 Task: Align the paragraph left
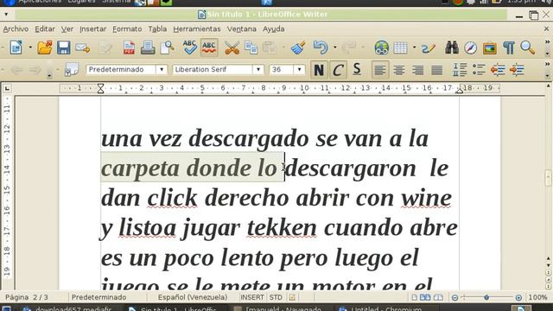(380, 70)
